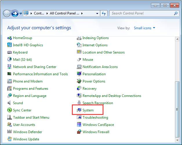Click the Control Panel address bar icon
The image size is (182, 145).
coord(26,13)
